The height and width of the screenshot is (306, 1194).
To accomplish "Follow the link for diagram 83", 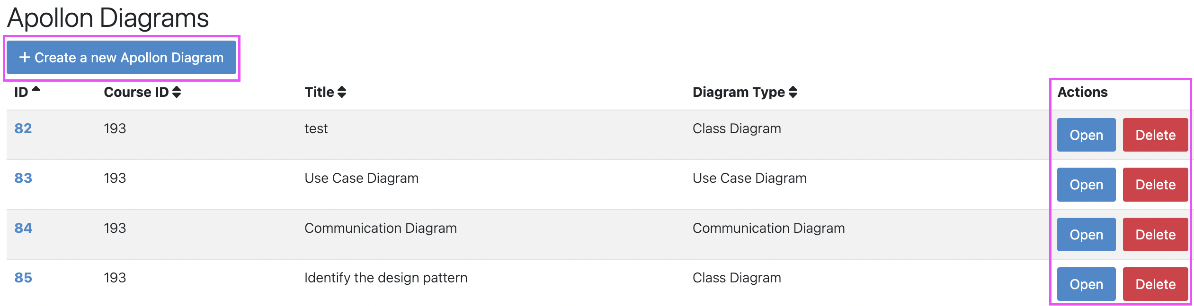I will coord(23,178).
